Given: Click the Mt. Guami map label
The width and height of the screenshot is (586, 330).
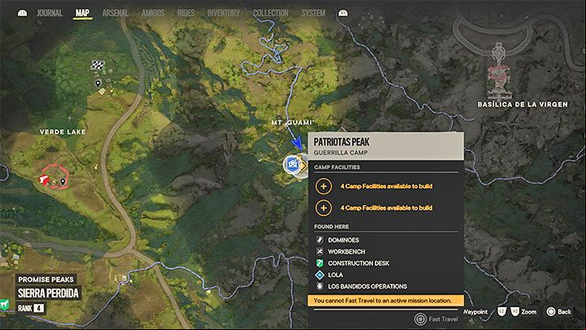Looking at the screenshot, I should tap(293, 123).
